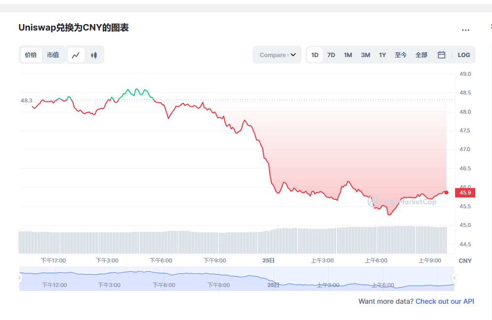Click the 下午6:00 label on the main x-axis
The image size is (492, 320).
[161, 260]
